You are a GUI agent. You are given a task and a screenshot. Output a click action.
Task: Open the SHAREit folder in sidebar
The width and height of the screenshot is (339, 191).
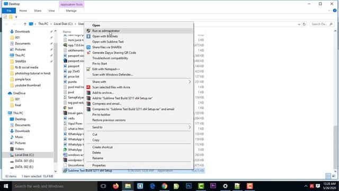(x=20, y=62)
